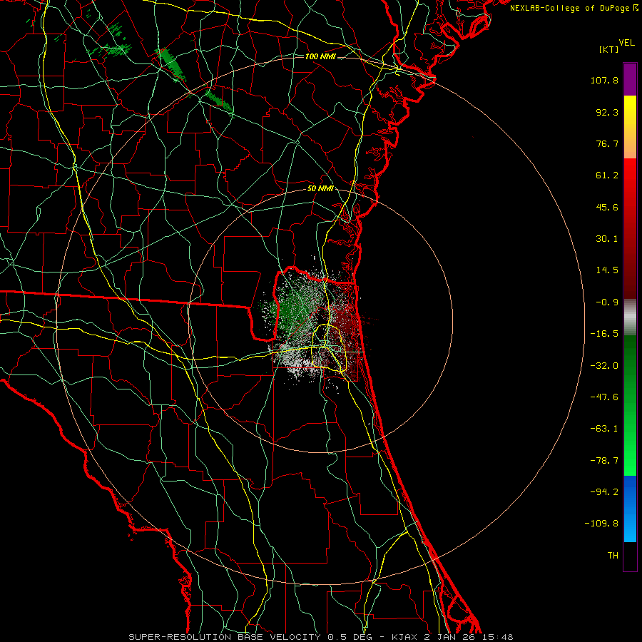
Task: Click the -32.0 velocity scale value
Action: coord(604,366)
